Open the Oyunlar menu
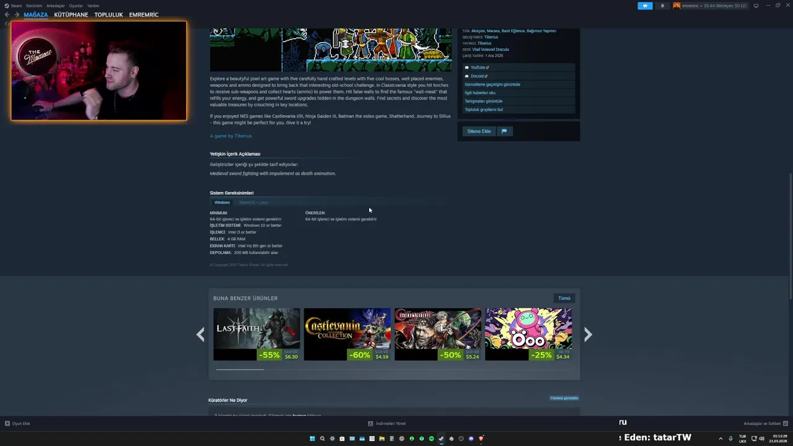 click(x=76, y=6)
